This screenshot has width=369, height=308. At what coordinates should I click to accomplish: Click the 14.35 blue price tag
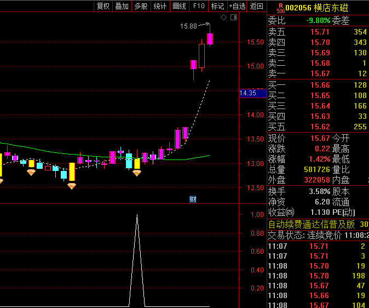pyautogui.click(x=248, y=93)
